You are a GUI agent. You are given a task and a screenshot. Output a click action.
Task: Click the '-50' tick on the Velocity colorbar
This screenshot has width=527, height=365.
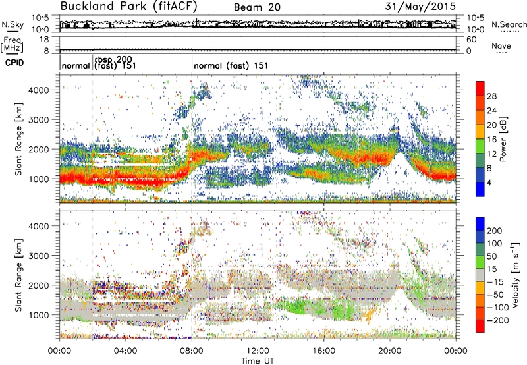(x=496, y=295)
